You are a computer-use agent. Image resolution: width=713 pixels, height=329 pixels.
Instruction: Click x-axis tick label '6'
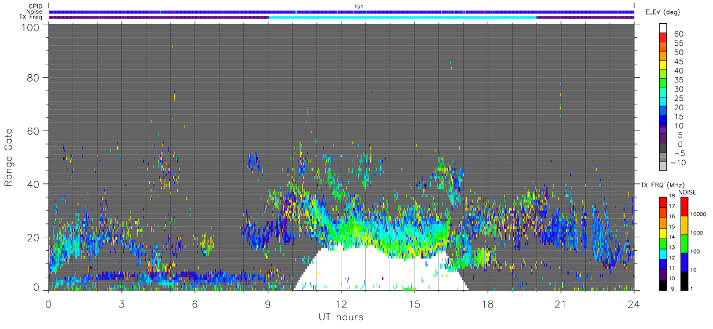tap(195, 303)
